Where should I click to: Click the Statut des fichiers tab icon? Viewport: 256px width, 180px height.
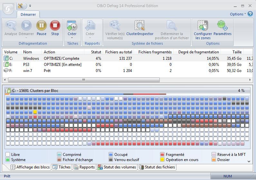[141, 167]
